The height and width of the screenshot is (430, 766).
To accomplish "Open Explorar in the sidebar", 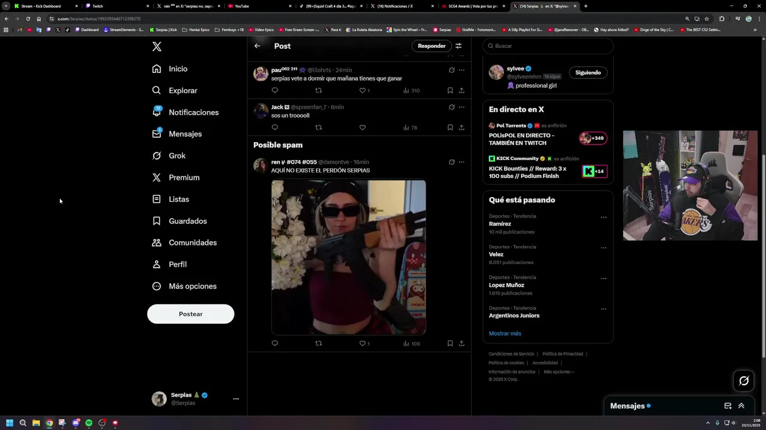I will [175, 91].
